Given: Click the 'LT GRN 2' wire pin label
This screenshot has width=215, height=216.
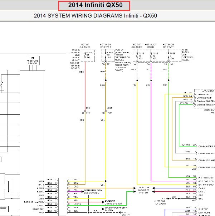Looking at the screenshot, I should [x=186, y=103].
